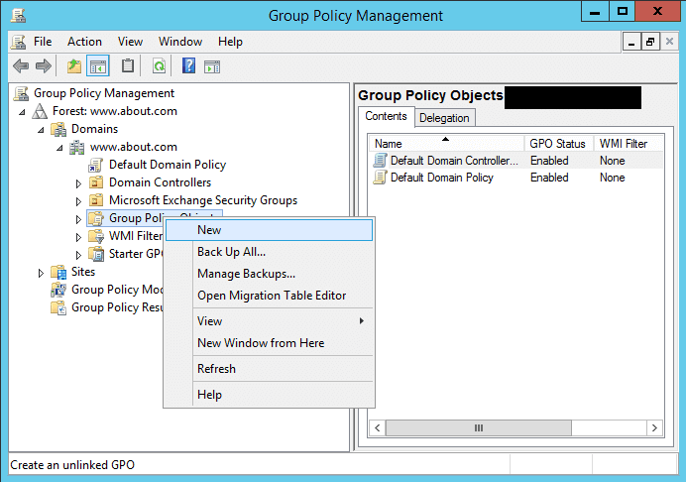The height and width of the screenshot is (482, 686).
Task: Click the Refresh toolbar icon
Action: 158,66
